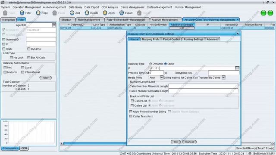
Task: Click the left green status indicator
Action: tap(263, 13)
